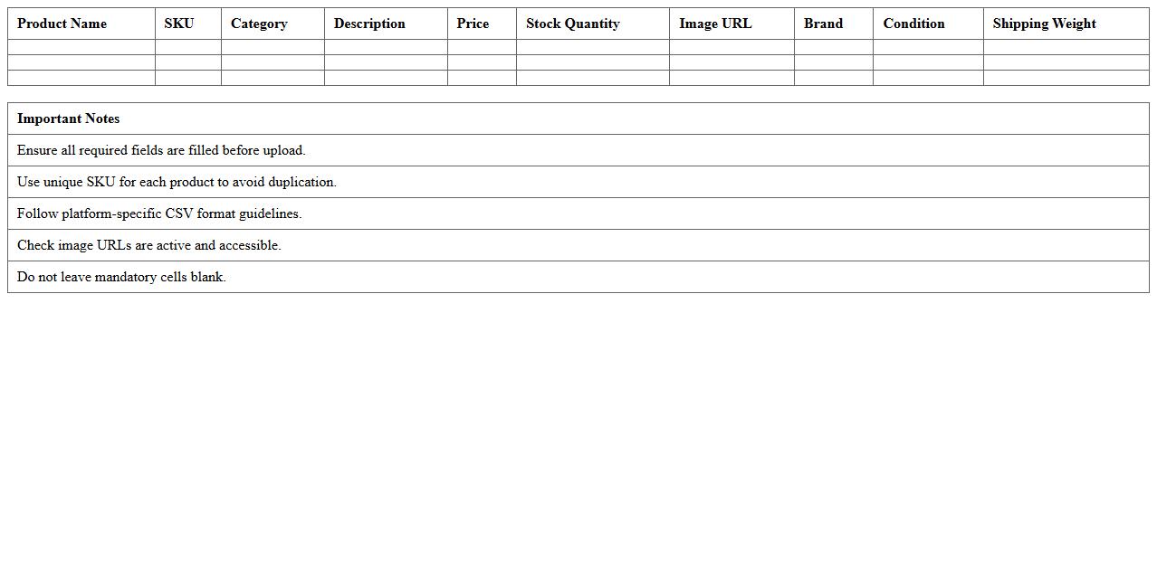The height and width of the screenshot is (588, 1157).
Task: Select the Stock Quantity column header
Action: pyautogui.click(x=573, y=24)
